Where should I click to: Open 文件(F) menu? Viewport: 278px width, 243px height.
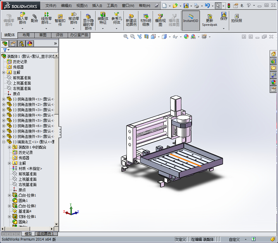[x=51, y=6]
